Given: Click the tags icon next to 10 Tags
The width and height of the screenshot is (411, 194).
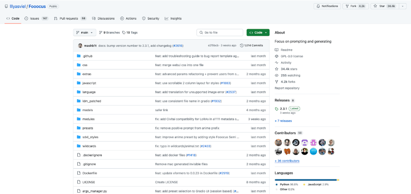Looking at the screenshot, I should (124, 32).
